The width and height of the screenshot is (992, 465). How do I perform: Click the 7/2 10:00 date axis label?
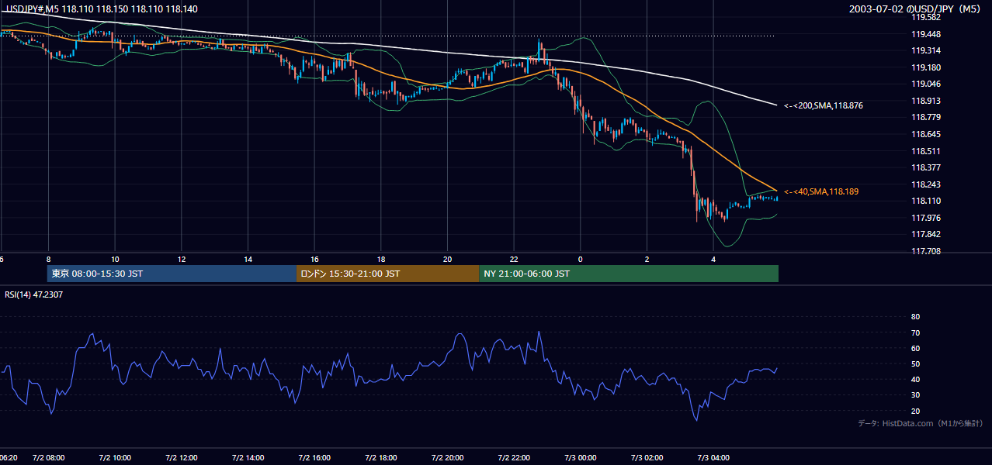[115, 458]
